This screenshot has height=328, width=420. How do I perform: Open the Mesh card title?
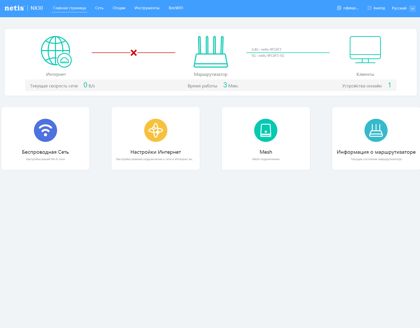click(266, 152)
